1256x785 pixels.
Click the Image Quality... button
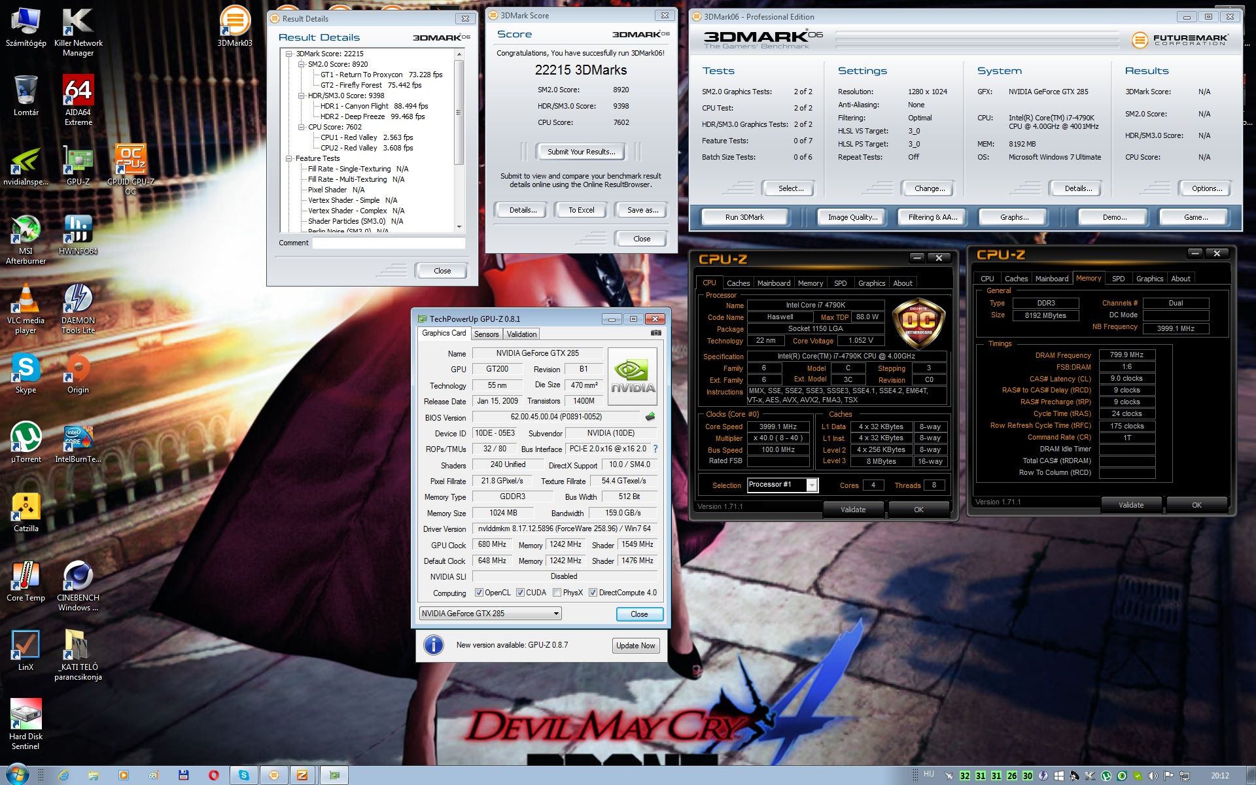point(852,217)
